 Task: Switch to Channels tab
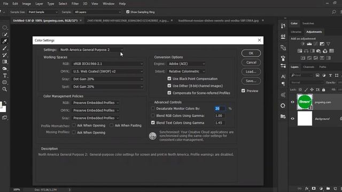tap(309, 67)
